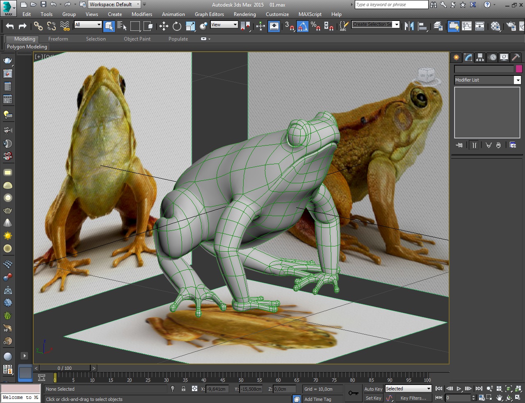The height and width of the screenshot is (403, 525).
Task: Switch to the Freeform ribbon tab
Action: click(x=58, y=39)
